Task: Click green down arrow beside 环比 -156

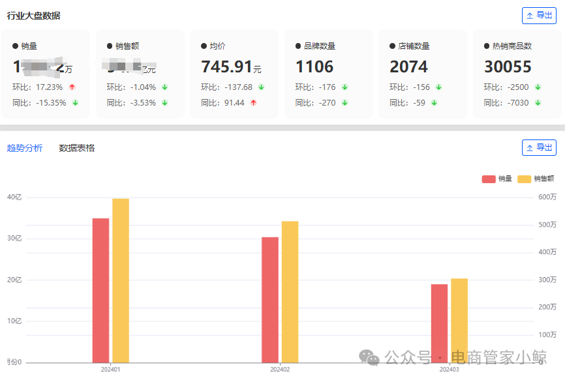Action: click(x=438, y=87)
